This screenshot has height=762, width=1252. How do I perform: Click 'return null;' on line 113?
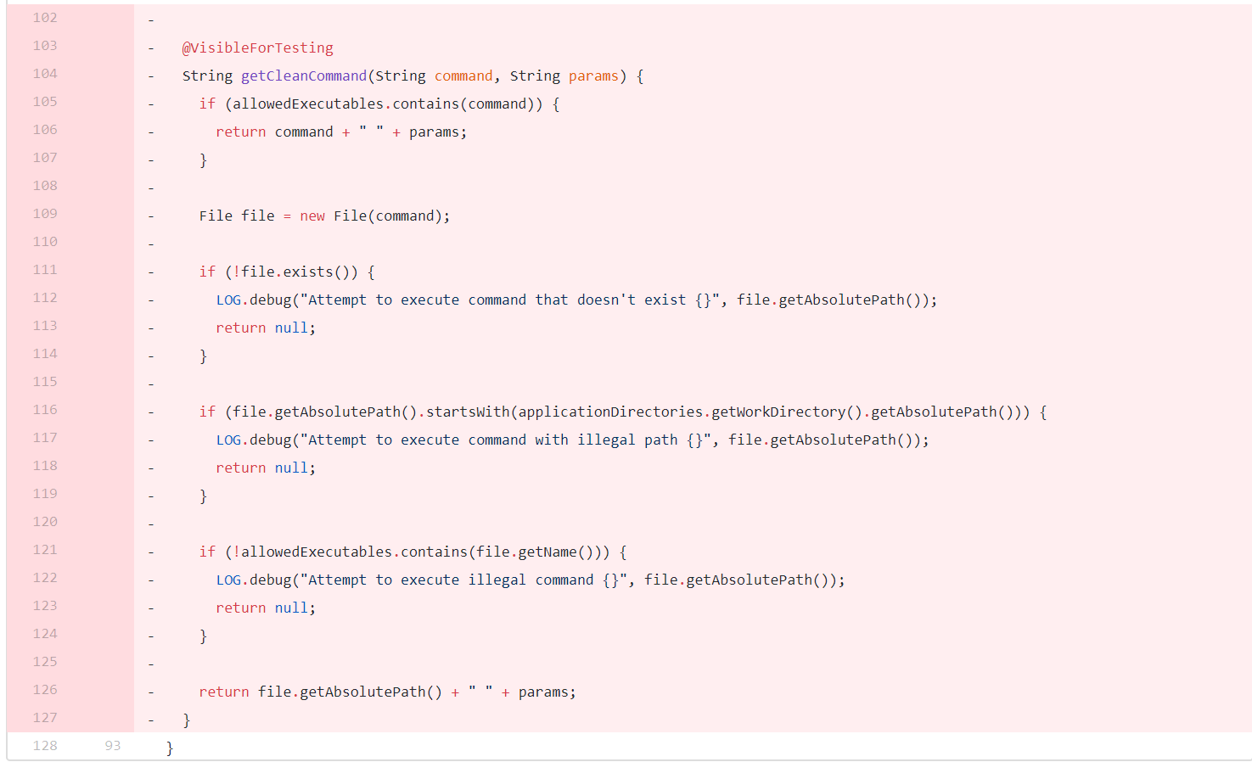coord(265,328)
